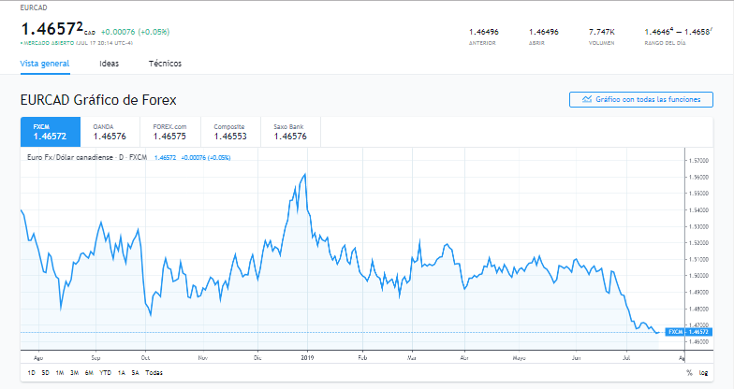734x389 pixels.
Task: Click the EURCAD Gráfico de Forex heading
Action: pyautogui.click(x=98, y=100)
